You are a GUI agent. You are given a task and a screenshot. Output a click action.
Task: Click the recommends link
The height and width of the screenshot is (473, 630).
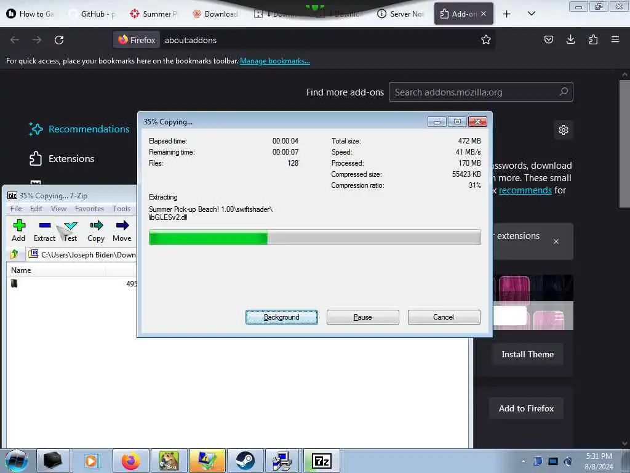(x=525, y=190)
